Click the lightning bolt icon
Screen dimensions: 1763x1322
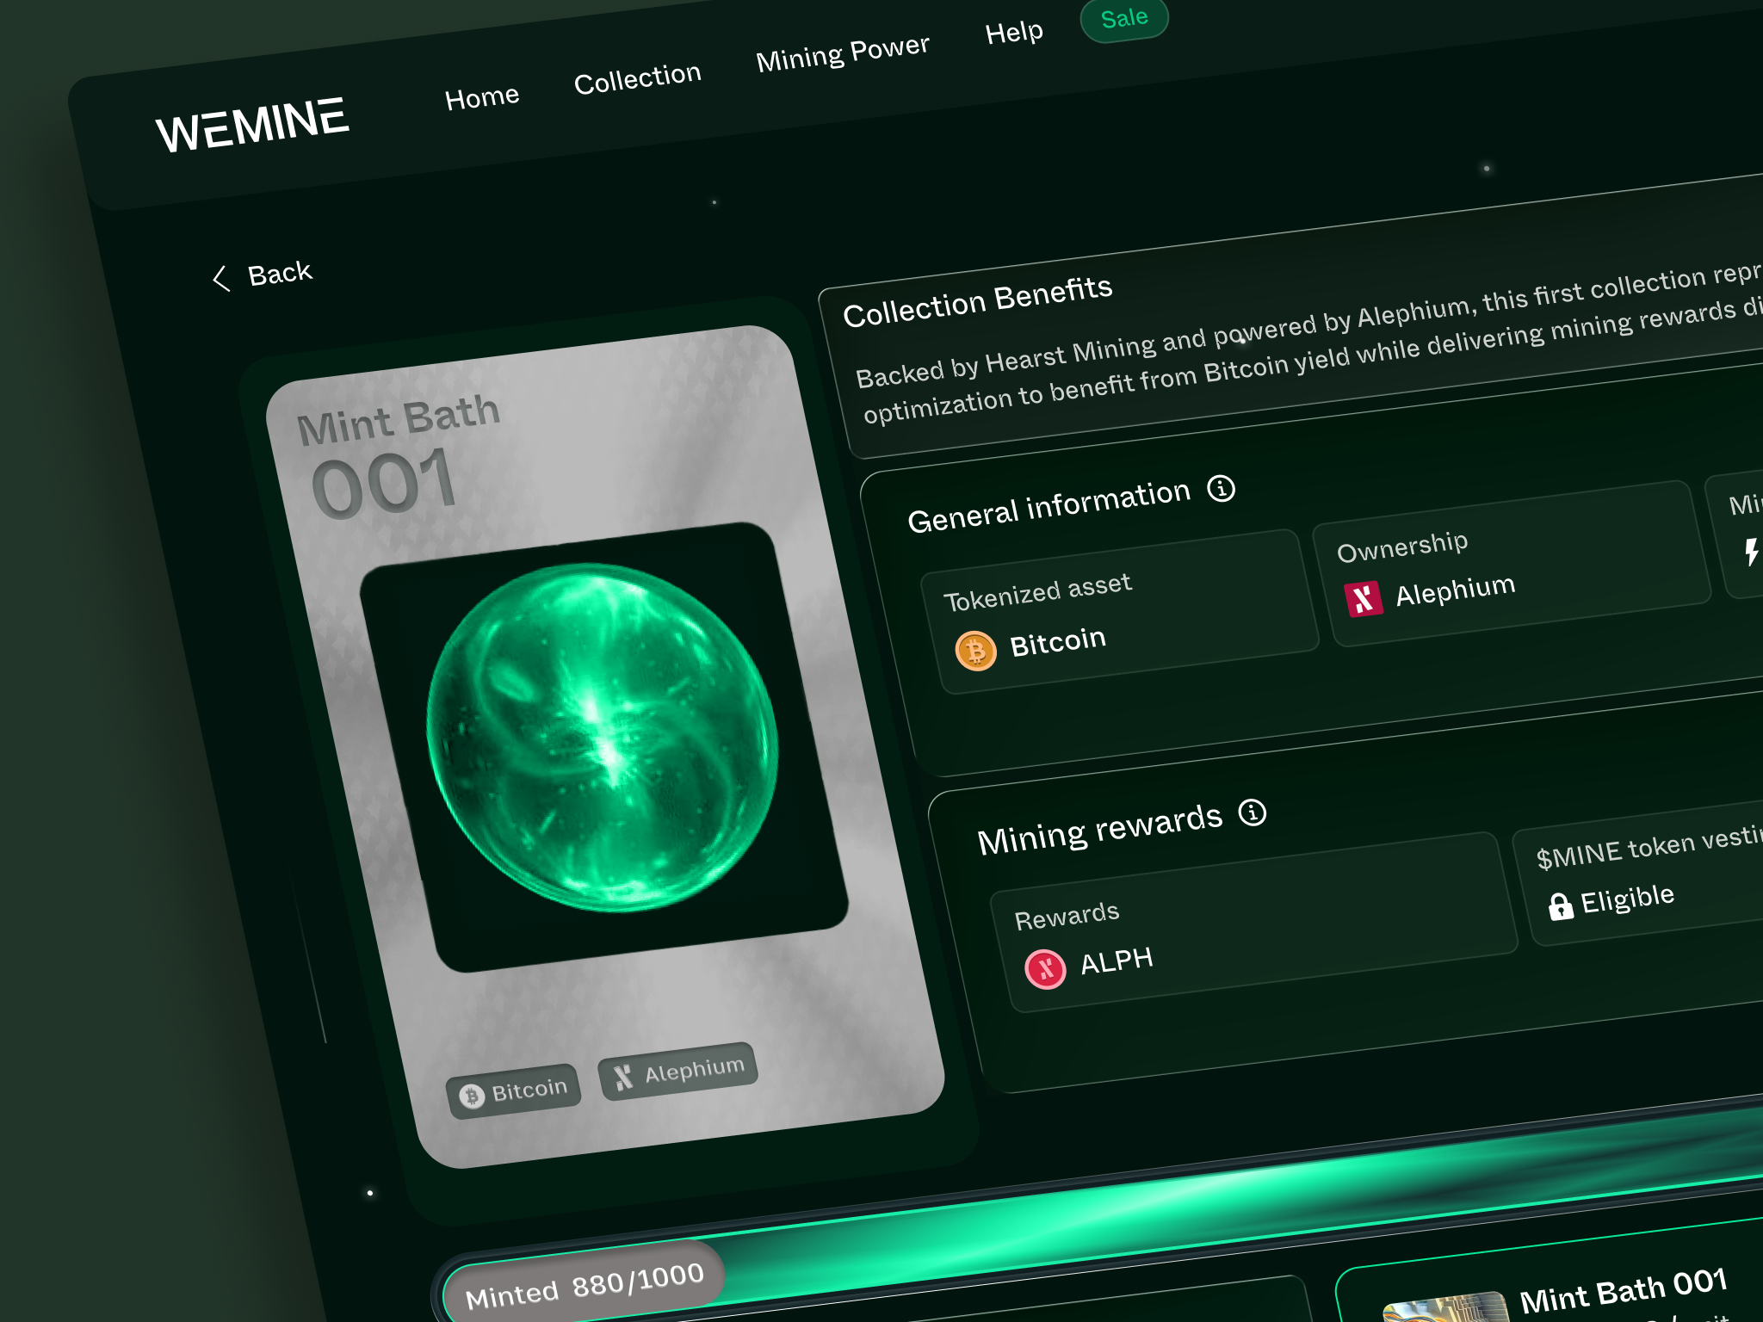(1751, 551)
